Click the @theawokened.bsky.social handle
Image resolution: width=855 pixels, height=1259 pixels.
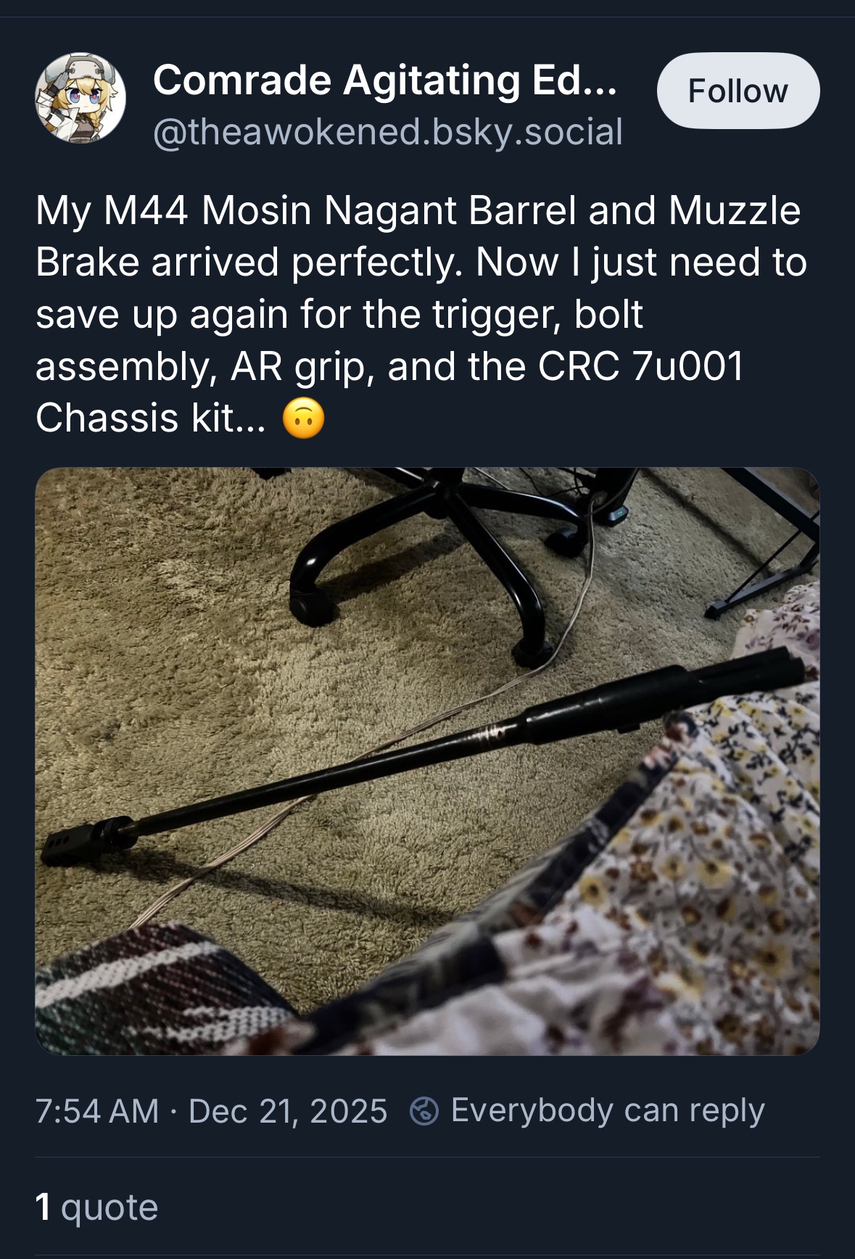387,132
